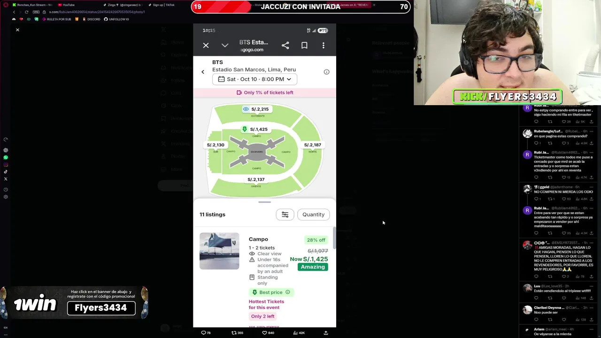This screenshot has height=338, width=601.
Task: Open TikTok in the Opera sidebar
Action: point(6,172)
